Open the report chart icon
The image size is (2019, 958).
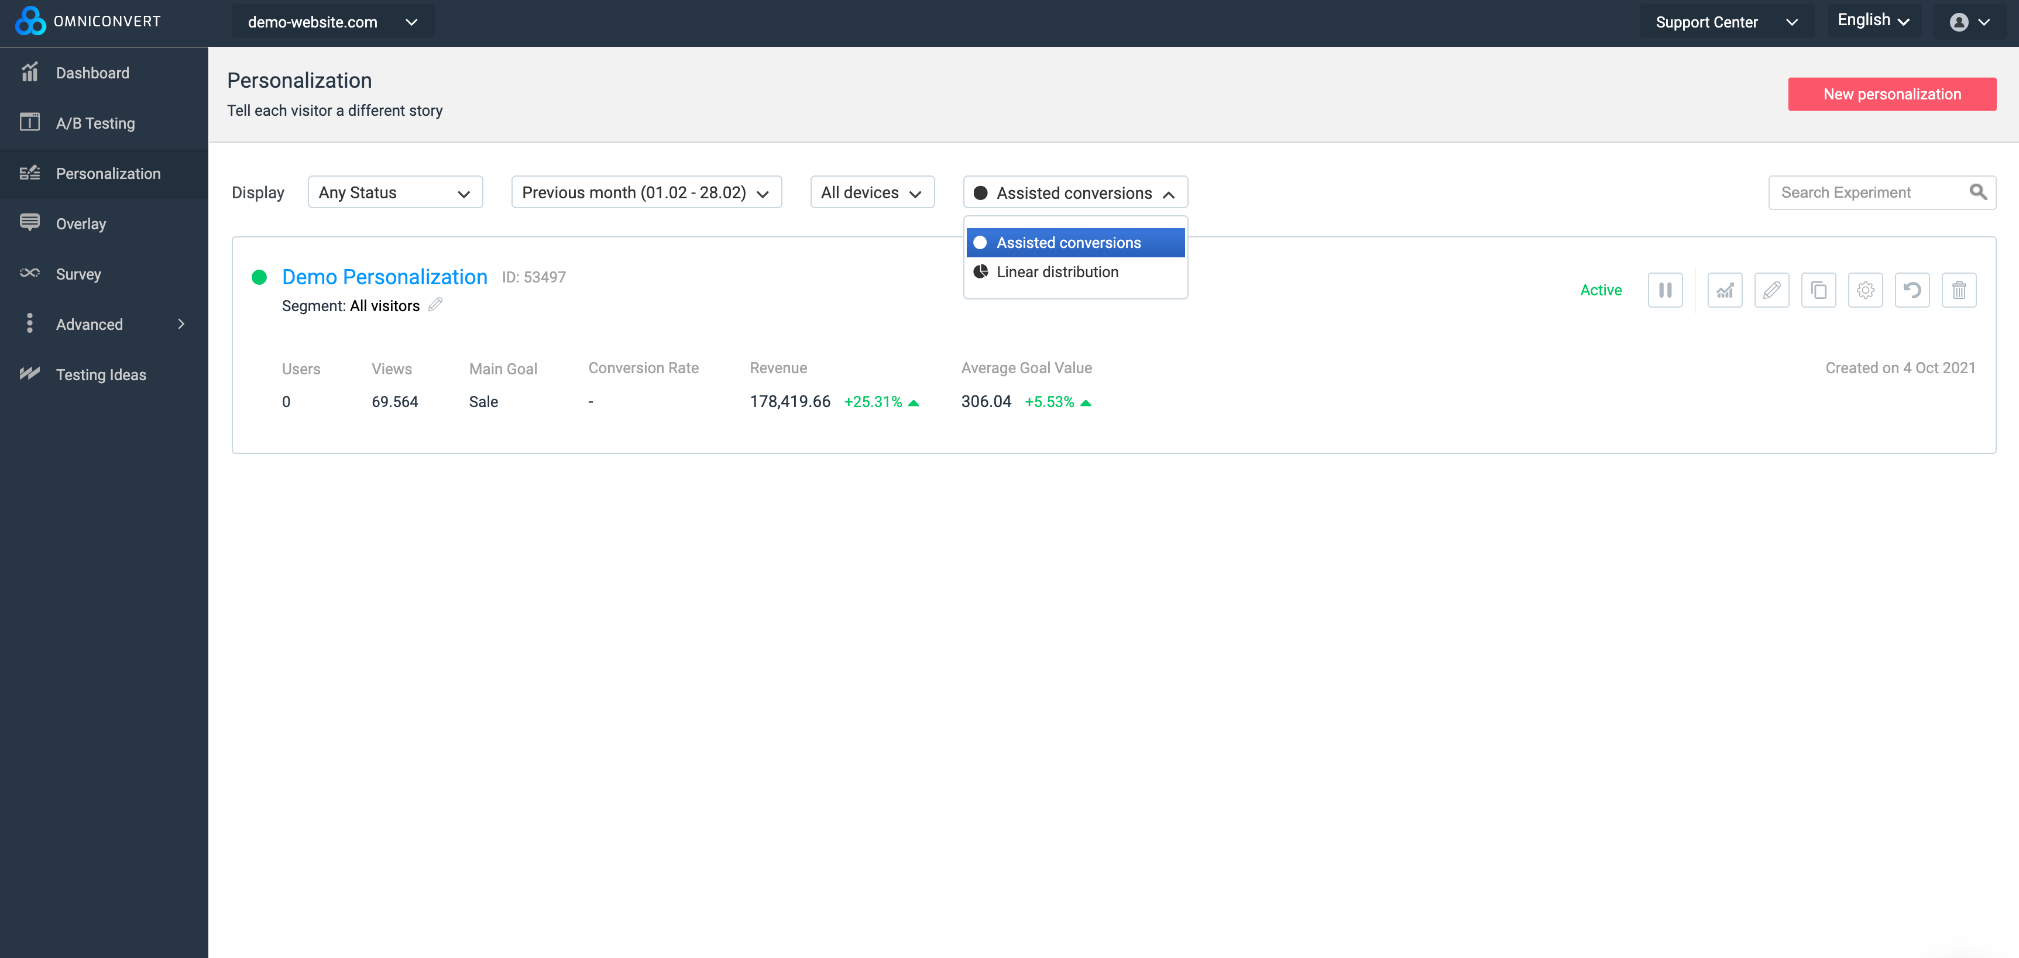(x=1724, y=290)
